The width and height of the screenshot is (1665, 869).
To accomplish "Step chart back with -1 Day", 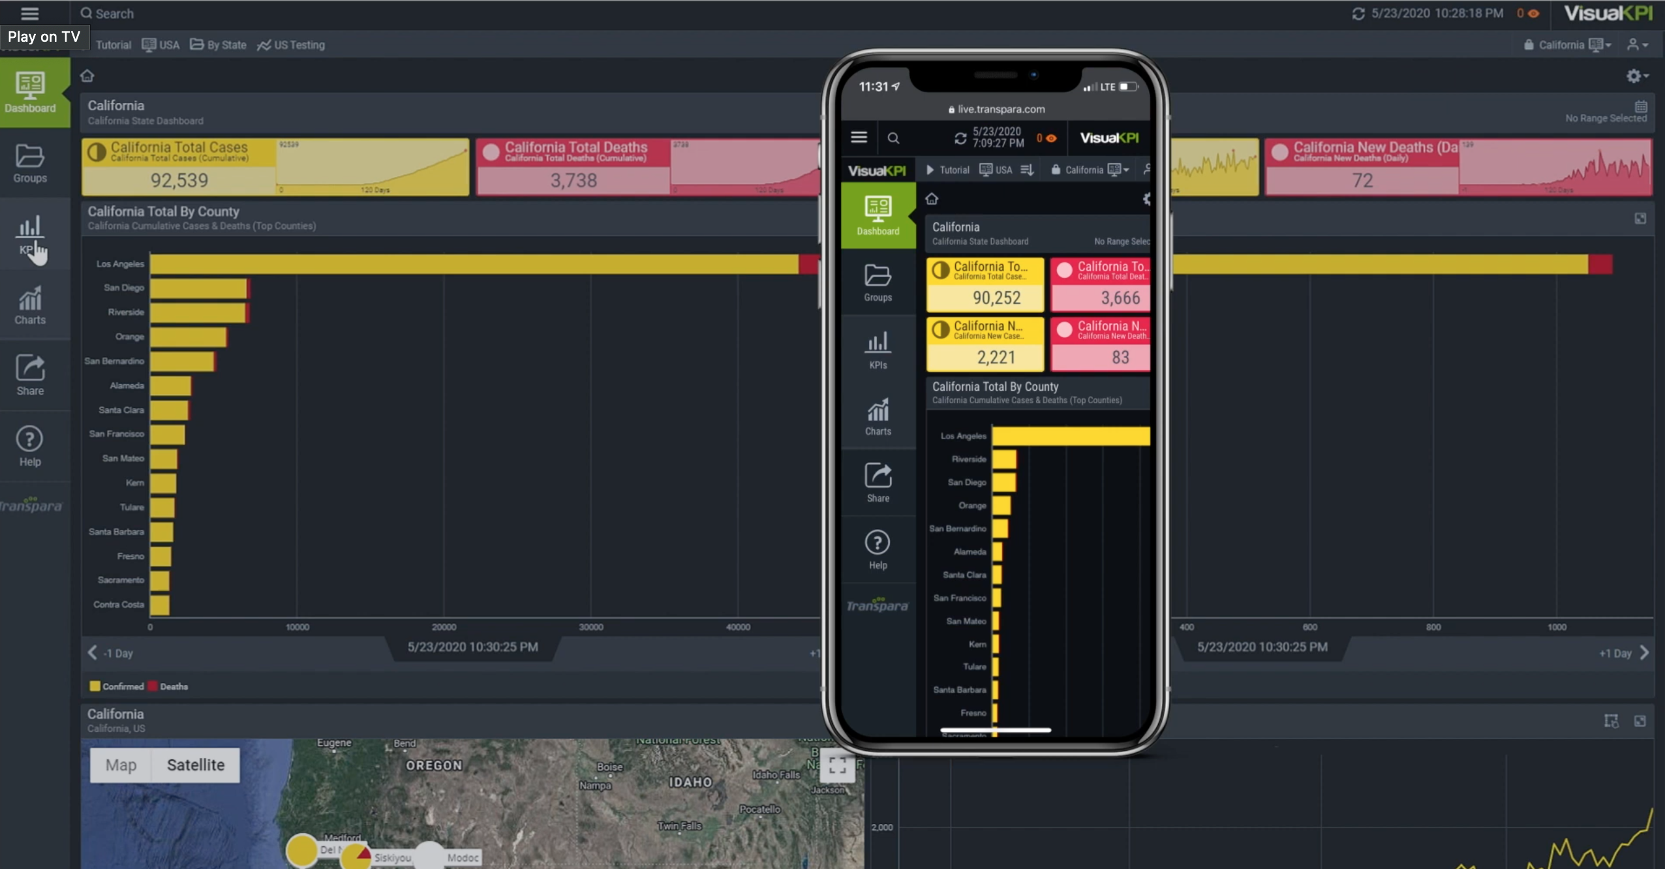I will pos(111,653).
